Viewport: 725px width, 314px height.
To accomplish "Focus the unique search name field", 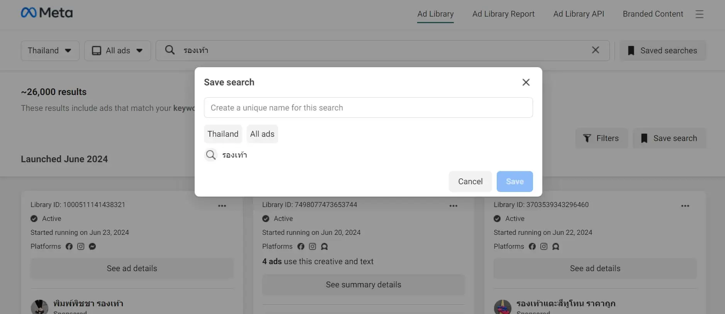I will pyautogui.click(x=368, y=108).
